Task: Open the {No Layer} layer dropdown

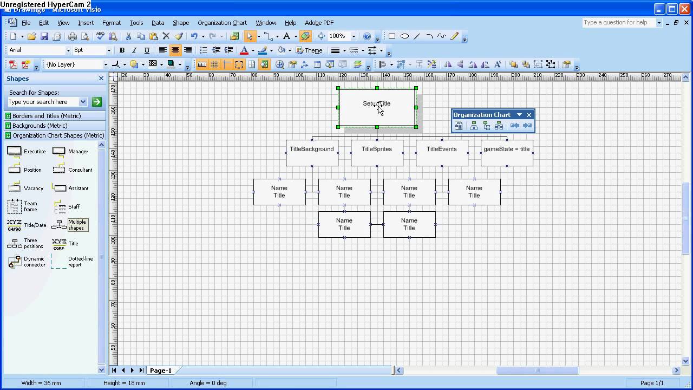Action: [106, 64]
